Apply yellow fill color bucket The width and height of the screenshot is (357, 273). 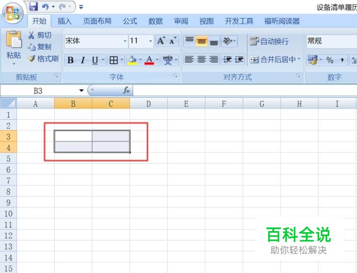[x=133, y=60]
